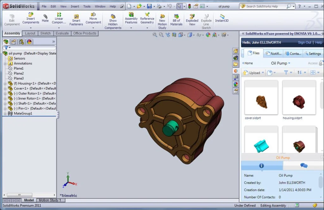This screenshot has height=210, width=324.
Task: Expand the Upload dropdown arrow
Action: point(262,73)
